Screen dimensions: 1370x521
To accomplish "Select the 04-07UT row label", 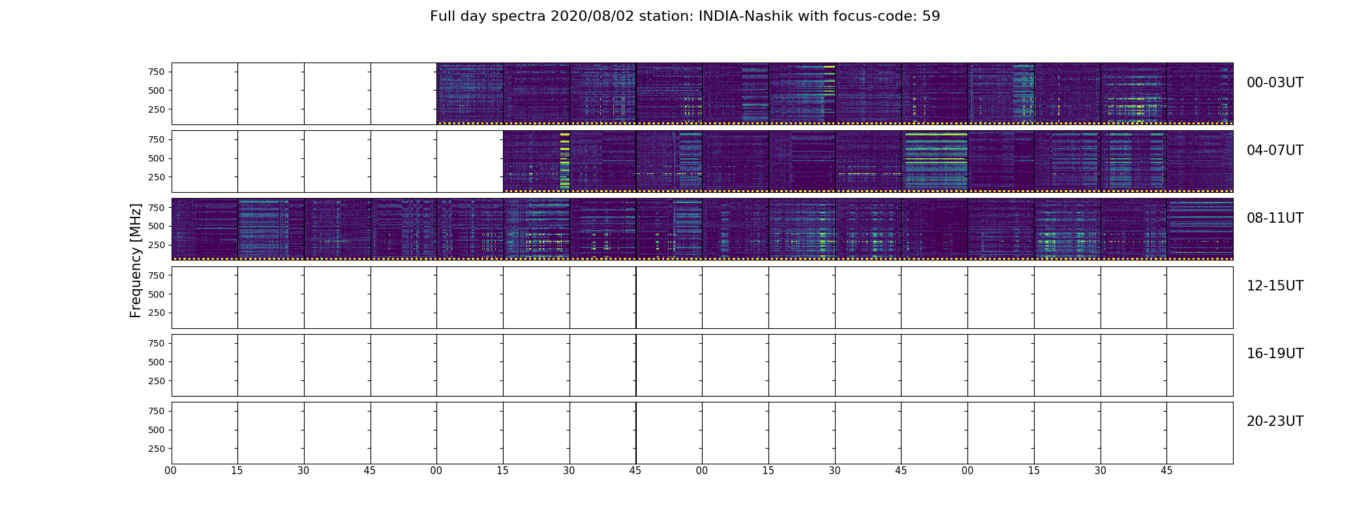I will pos(1275,150).
